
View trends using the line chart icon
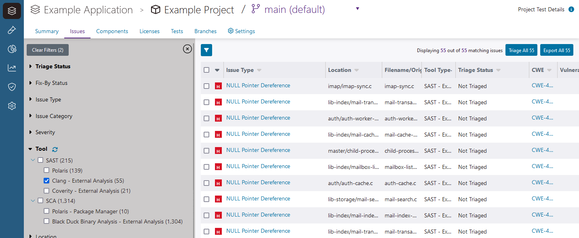[x=11, y=67]
